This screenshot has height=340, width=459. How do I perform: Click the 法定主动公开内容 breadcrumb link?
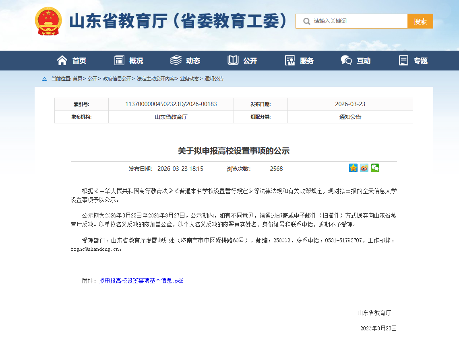[156, 79]
